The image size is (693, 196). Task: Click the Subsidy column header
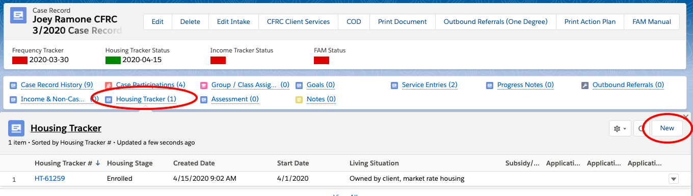pos(522,163)
